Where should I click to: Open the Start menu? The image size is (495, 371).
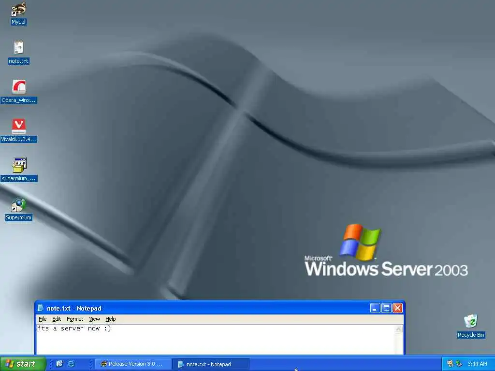23,364
